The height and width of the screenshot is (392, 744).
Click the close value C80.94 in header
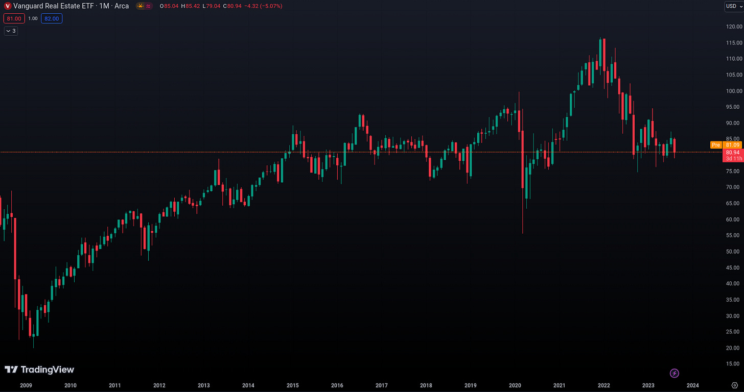coord(232,6)
